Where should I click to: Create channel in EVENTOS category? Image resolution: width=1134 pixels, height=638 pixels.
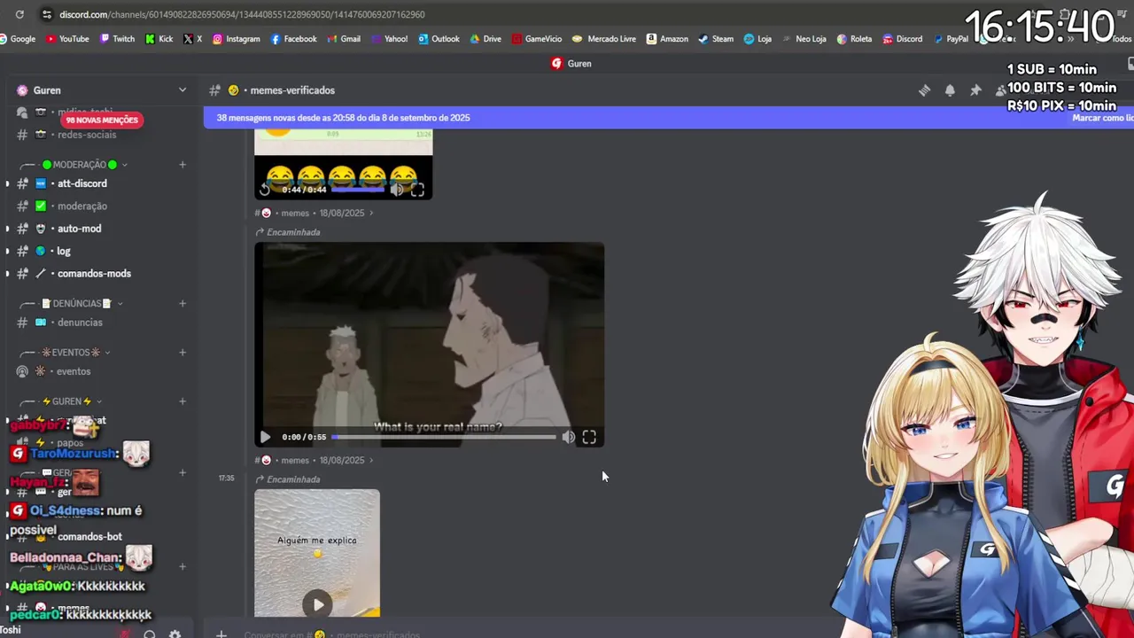point(183,353)
